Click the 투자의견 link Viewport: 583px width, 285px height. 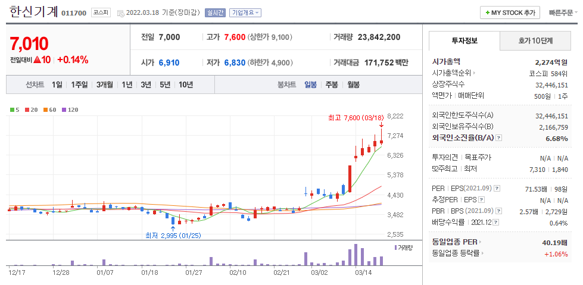click(445, 158)
